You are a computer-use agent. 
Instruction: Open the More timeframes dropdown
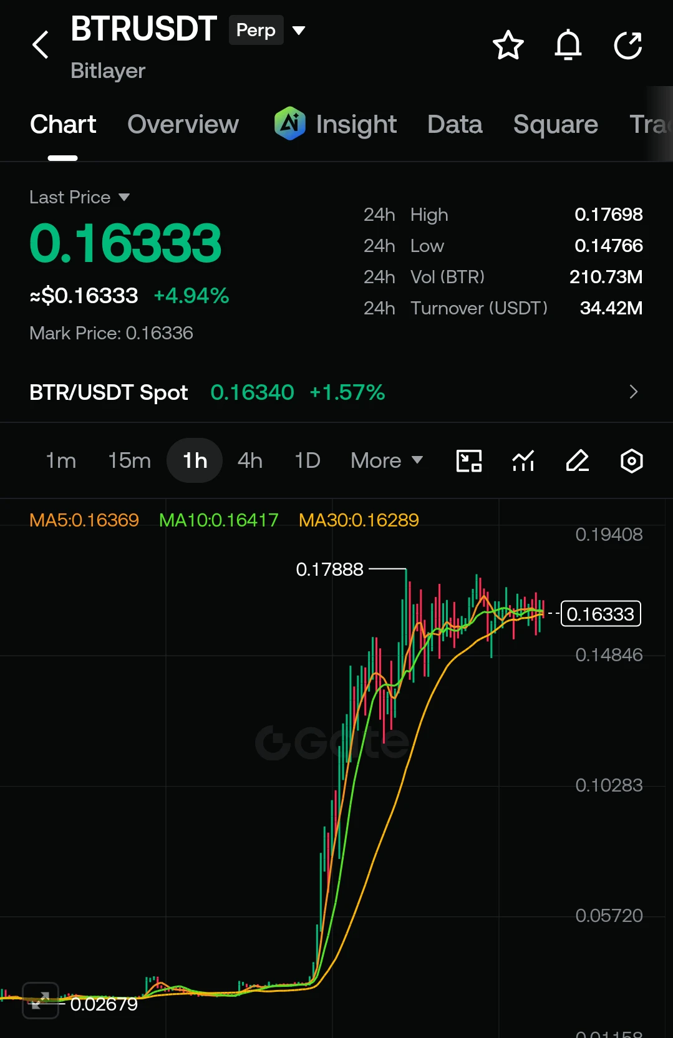(387, 460)
